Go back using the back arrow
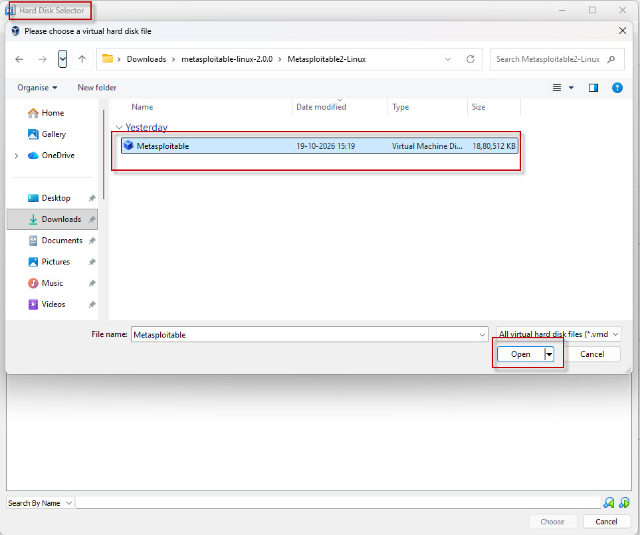The image size is (640, 535). (19, 59)
